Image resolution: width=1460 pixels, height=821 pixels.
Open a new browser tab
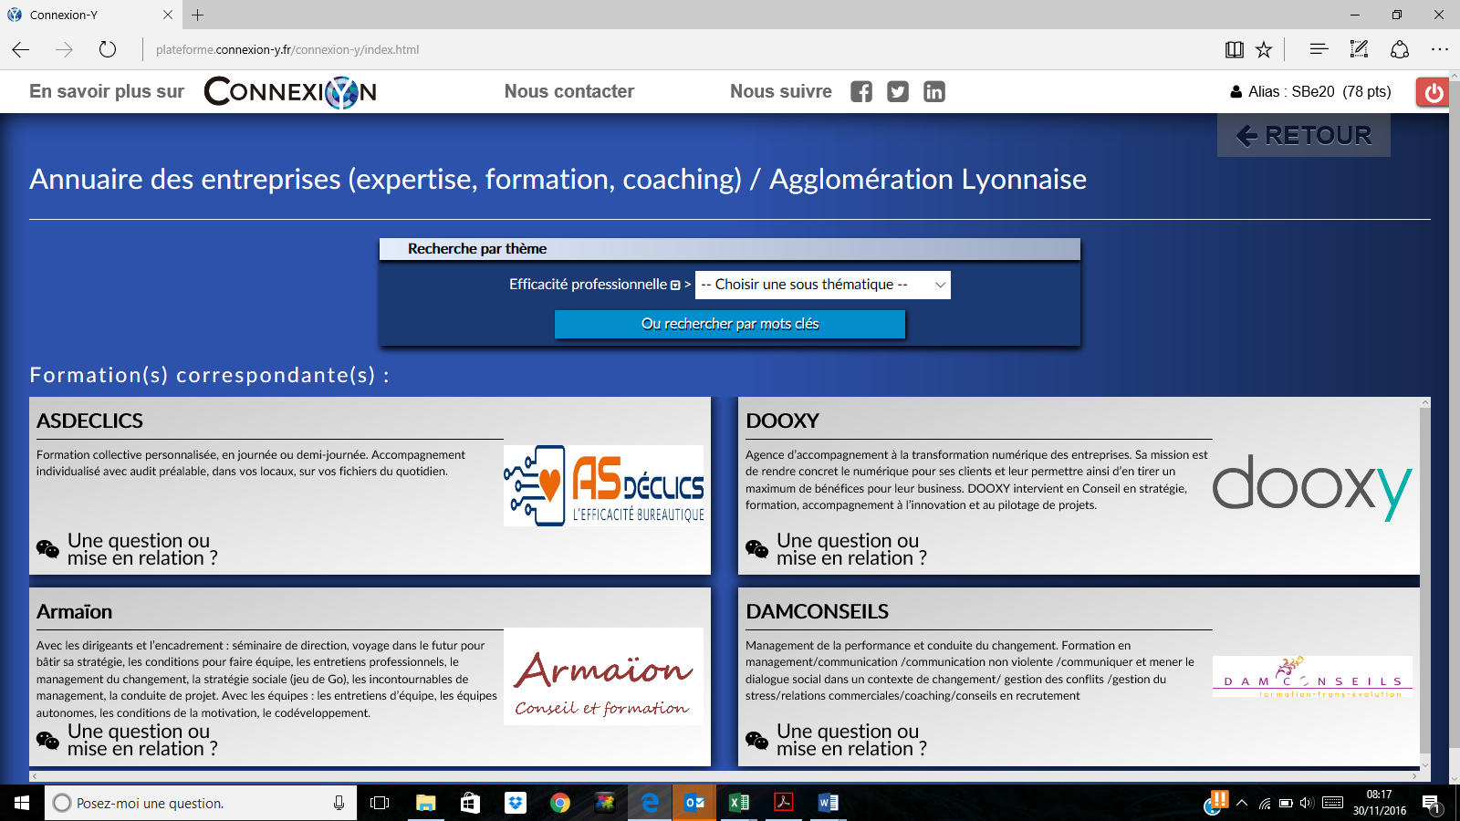198,15
